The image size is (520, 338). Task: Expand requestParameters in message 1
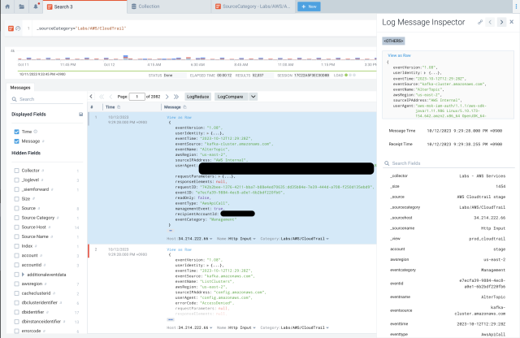click(220, 176)
